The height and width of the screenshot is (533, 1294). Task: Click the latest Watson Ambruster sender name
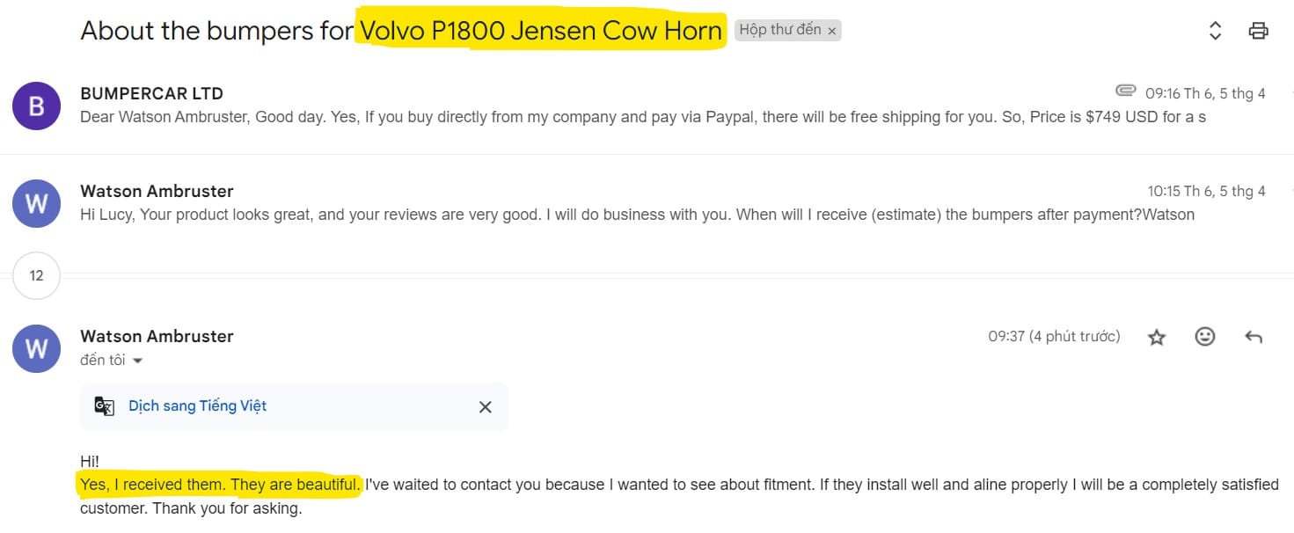pos(157,336)
